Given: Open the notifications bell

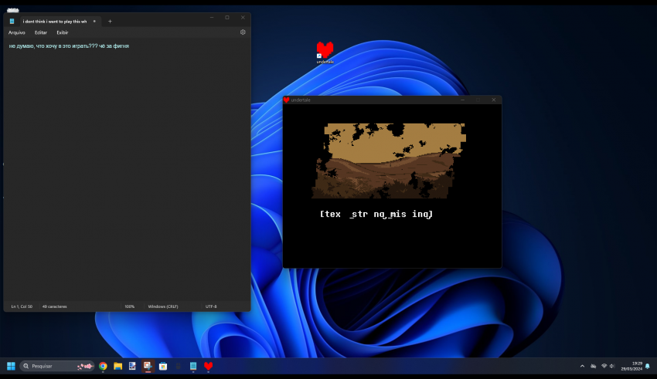Looking at the screenshot, I should click(648, 366).
